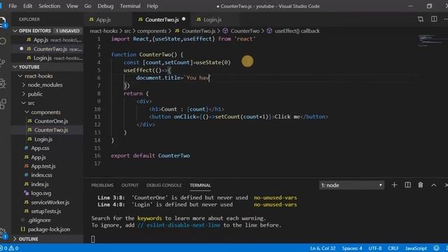Click the Open Changes compare icon
The width and height of the screenshot is (448, 252).
[x=420, y=19]
